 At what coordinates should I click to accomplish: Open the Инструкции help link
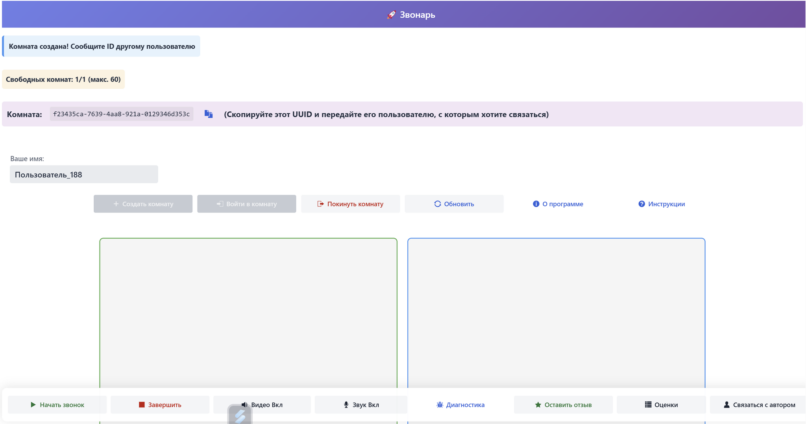[x=662, y=204]
